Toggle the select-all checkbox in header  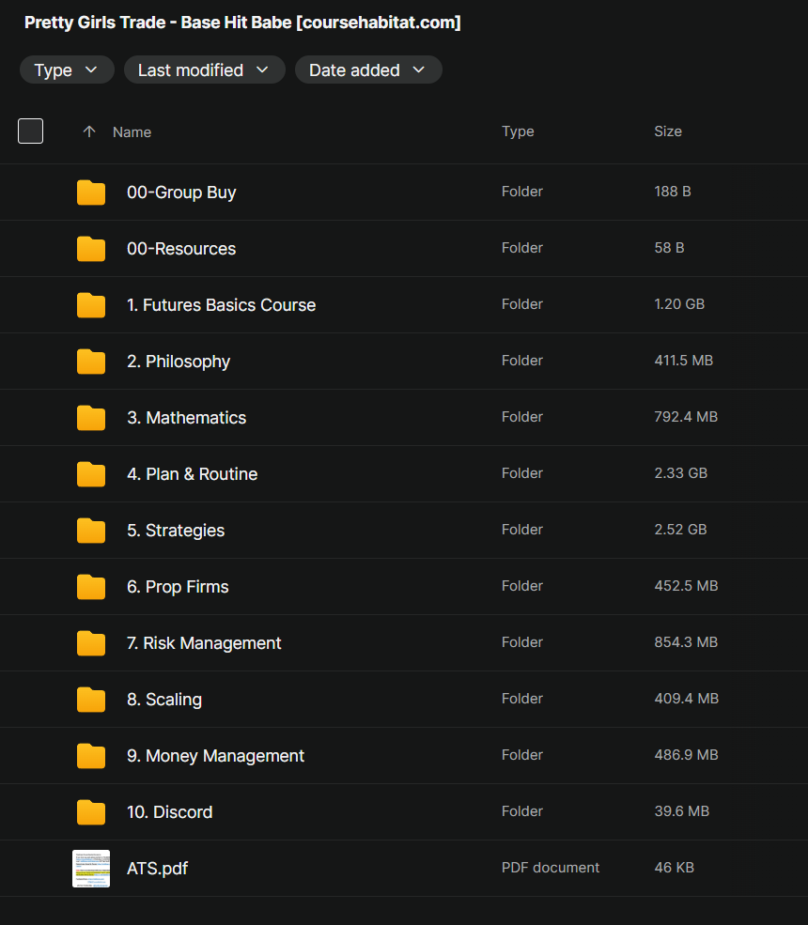coord(31,131)
